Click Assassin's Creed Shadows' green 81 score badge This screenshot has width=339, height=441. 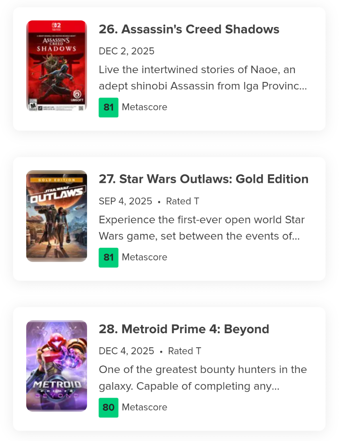click(x=108, y=107)
